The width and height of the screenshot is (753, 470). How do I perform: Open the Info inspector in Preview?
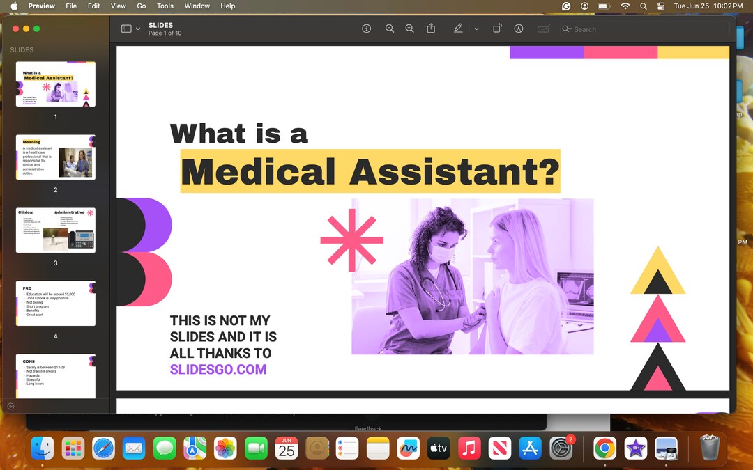(x=367, y=29)
